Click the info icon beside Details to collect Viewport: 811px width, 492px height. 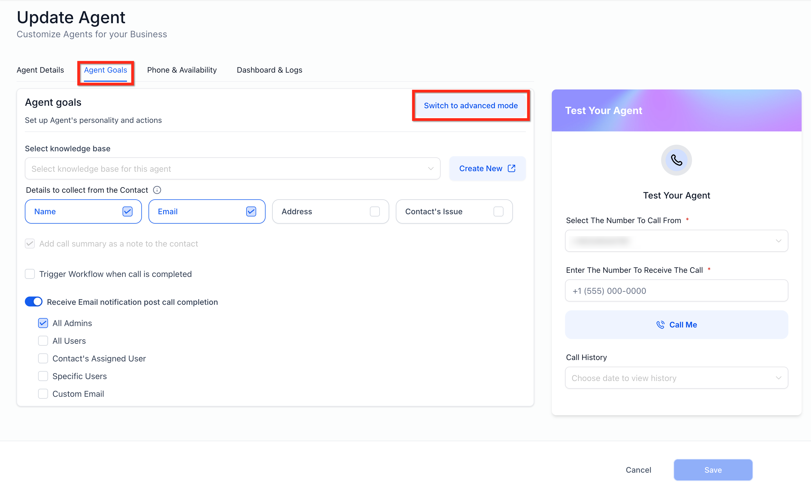click(157, 190)
